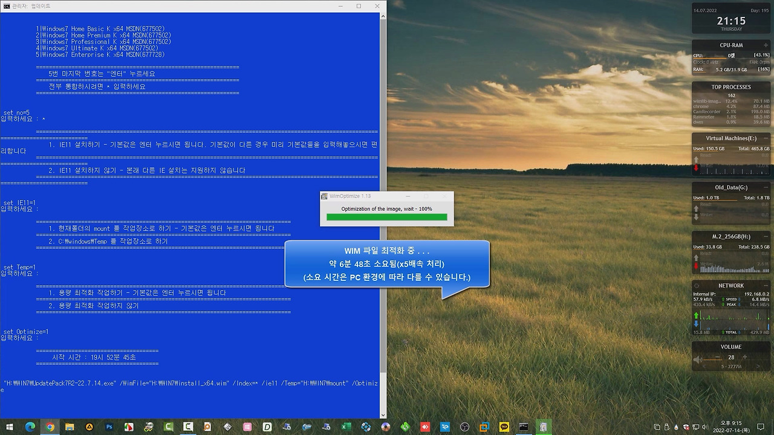The image size is (774, 435).
Task: Open File Explorer from taskbar
Action: pos(70,427)
